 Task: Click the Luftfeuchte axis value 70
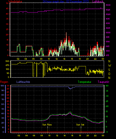point(3,99)
